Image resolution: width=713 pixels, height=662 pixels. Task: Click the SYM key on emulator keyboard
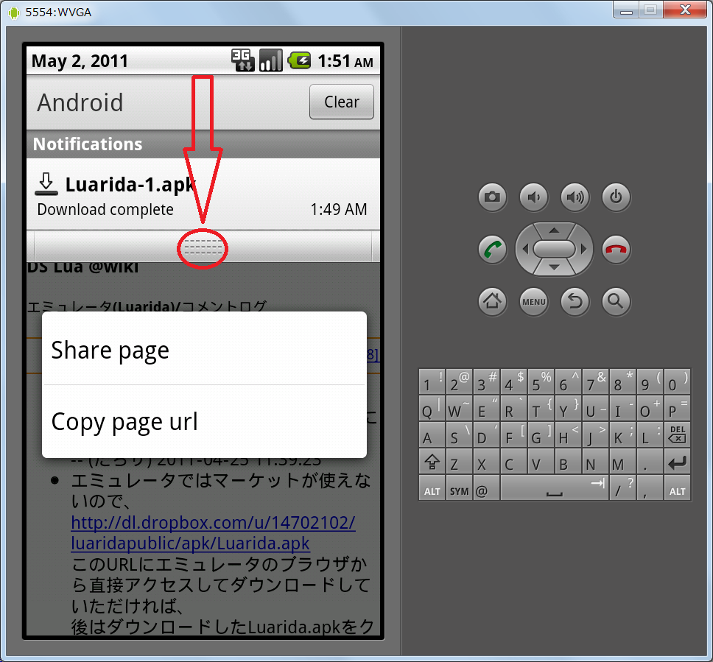pyautogui.click(x=460, y=487)
